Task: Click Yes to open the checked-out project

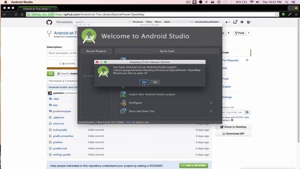Action: (x=144, y=82)
